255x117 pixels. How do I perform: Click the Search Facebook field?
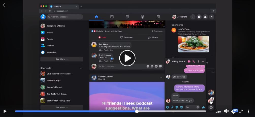pyautogui.click(x=65, y=17)
